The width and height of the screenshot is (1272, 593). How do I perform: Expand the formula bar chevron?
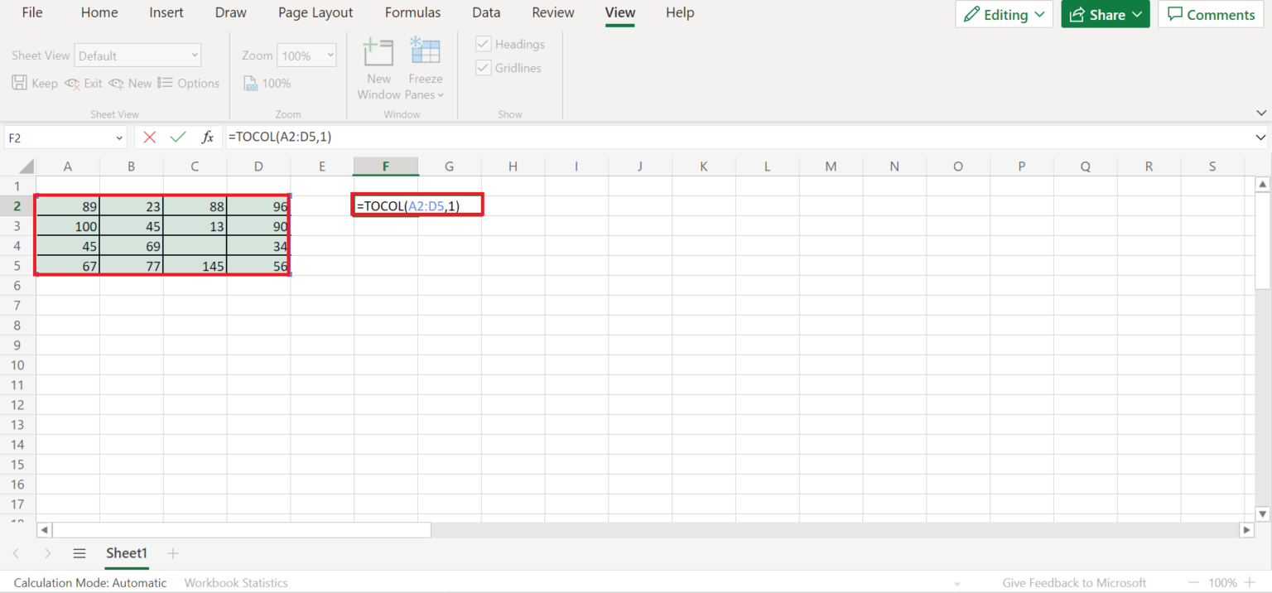point(1260,137)
